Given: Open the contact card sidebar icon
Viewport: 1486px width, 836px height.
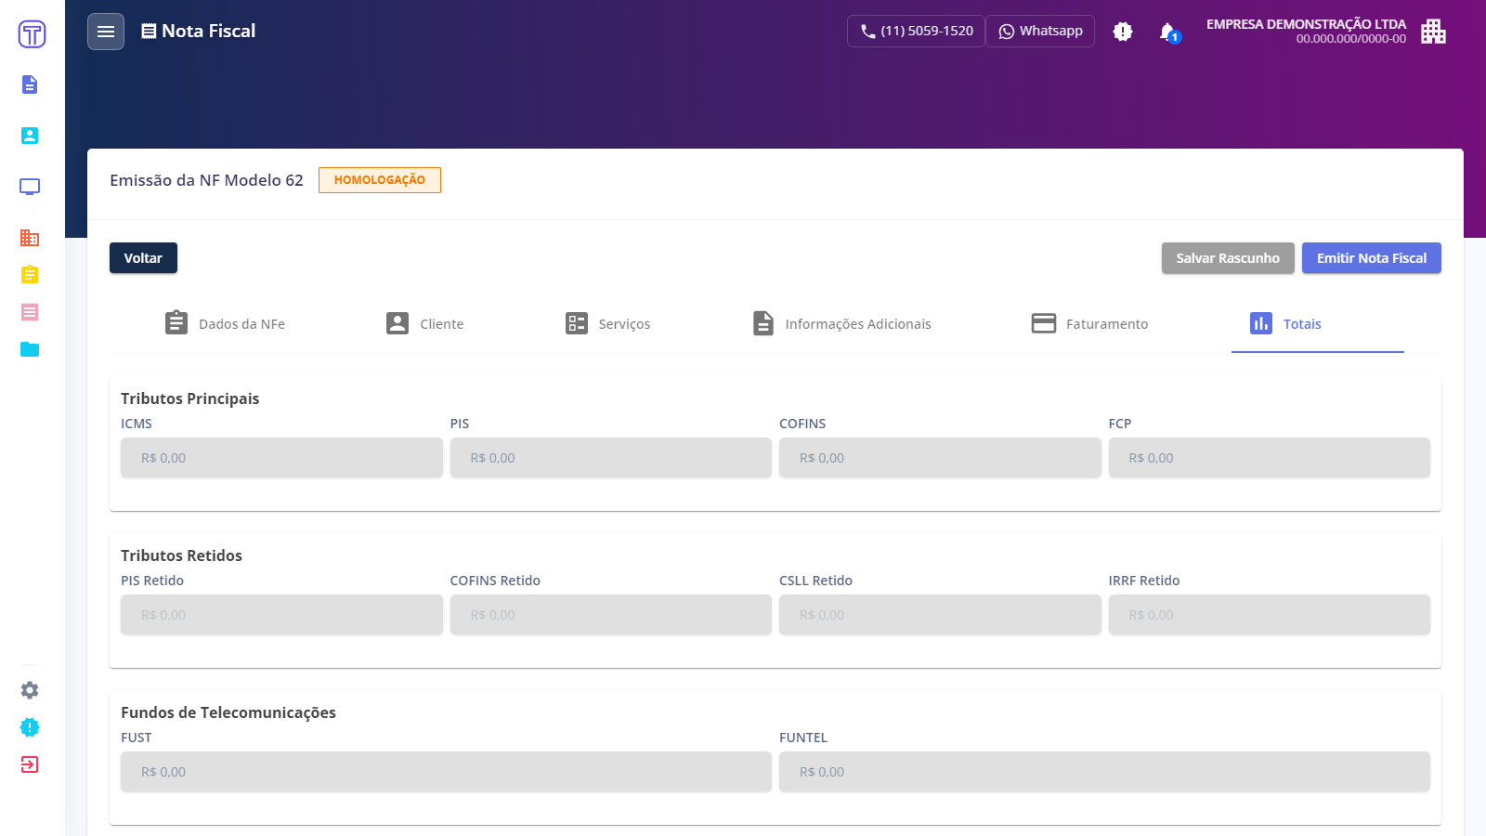Looking at the screenshot, I should coord(30,136).
